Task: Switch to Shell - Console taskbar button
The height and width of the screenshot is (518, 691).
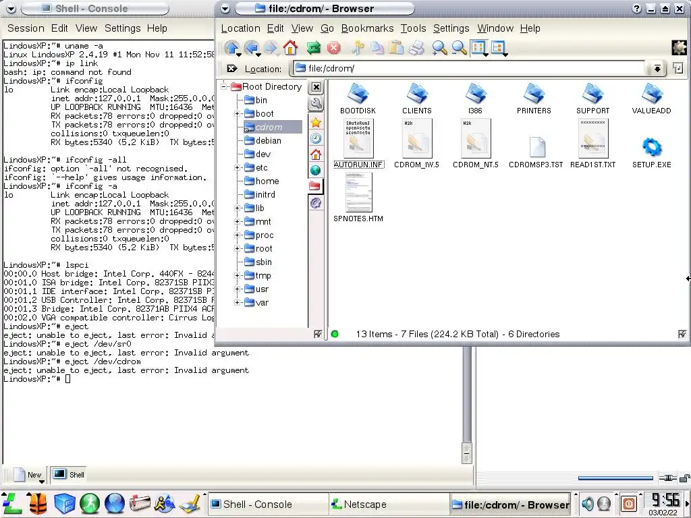Action: [267, 505]
